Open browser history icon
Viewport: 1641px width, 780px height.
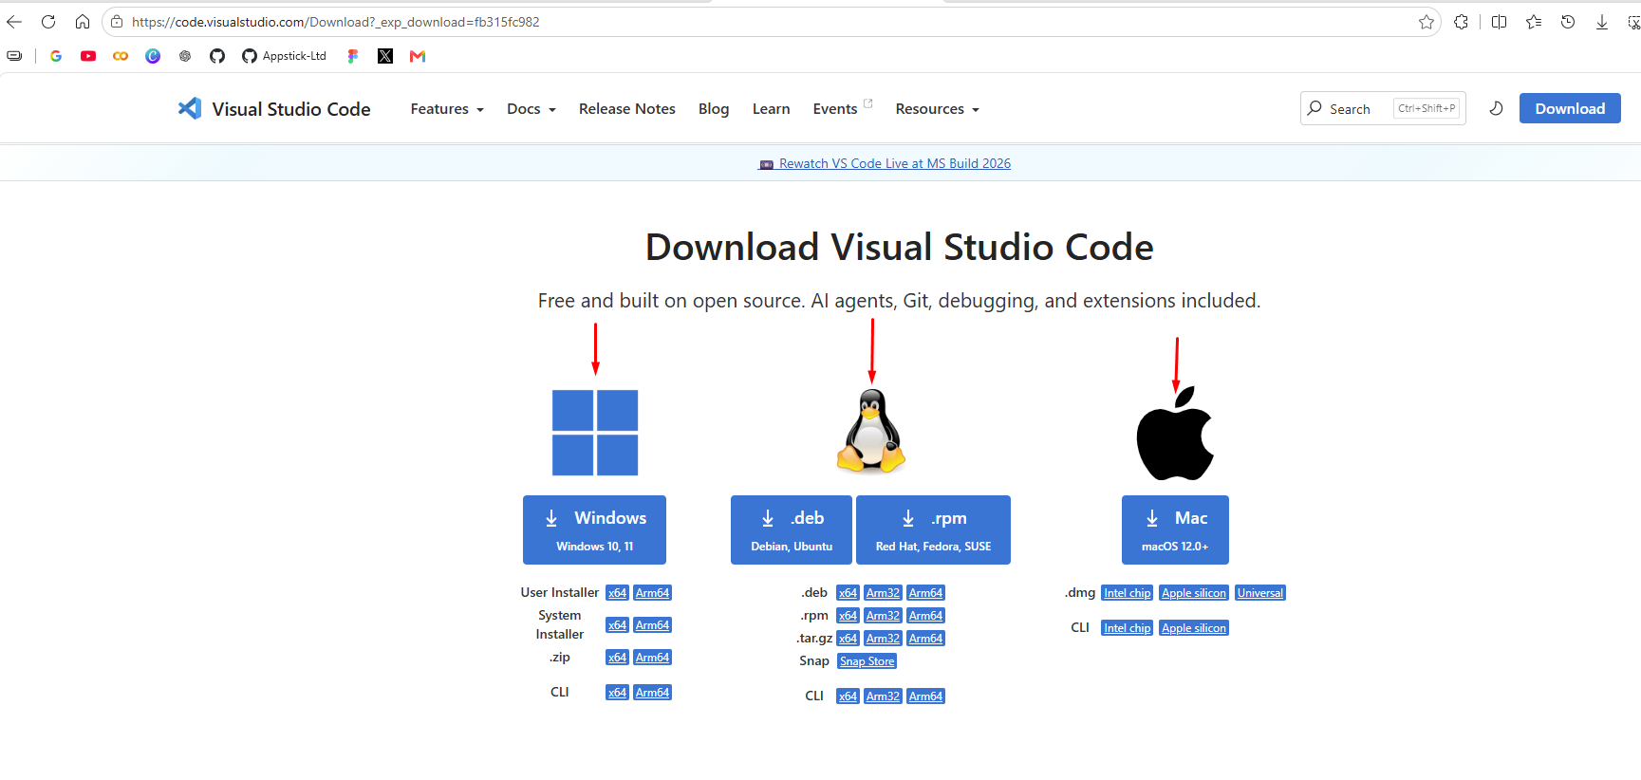tap(1568, 22)
